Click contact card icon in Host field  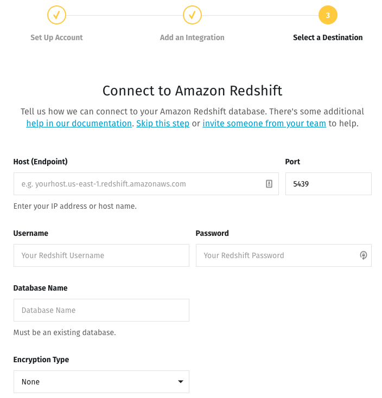click(x=269, y=184)
